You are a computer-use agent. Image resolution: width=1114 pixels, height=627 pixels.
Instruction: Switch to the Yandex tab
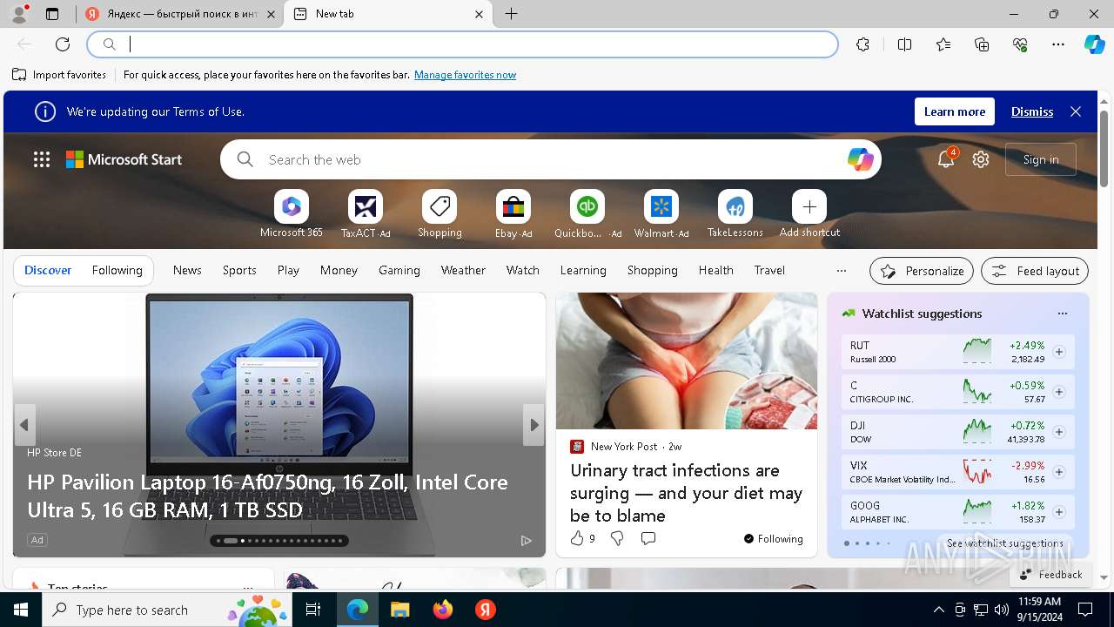click(182, 14)
